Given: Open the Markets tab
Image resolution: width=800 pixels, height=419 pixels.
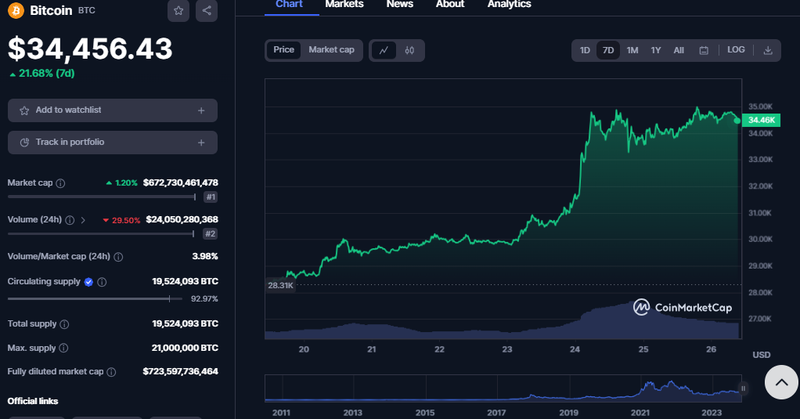Looking at the screenshot, I should pyautogui.click(x=344, y=5).
